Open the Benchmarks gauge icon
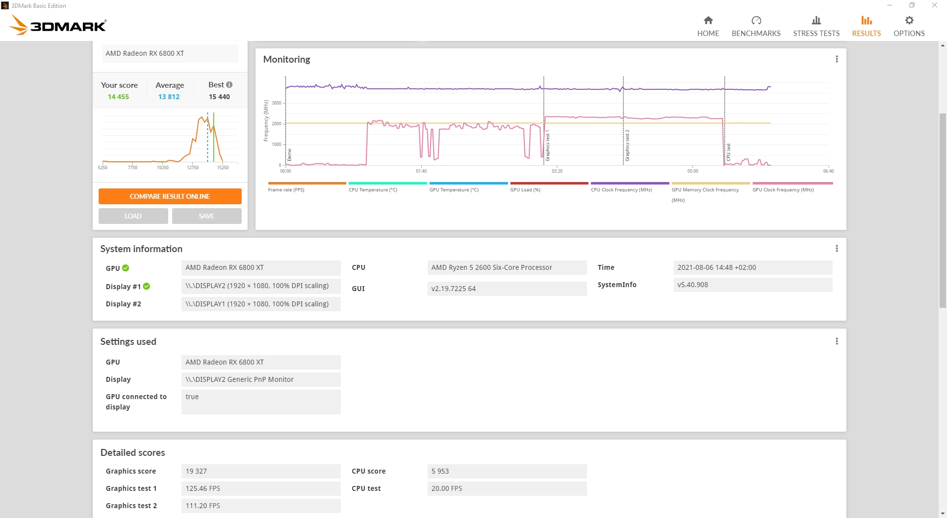 click(x=756, y=20)
